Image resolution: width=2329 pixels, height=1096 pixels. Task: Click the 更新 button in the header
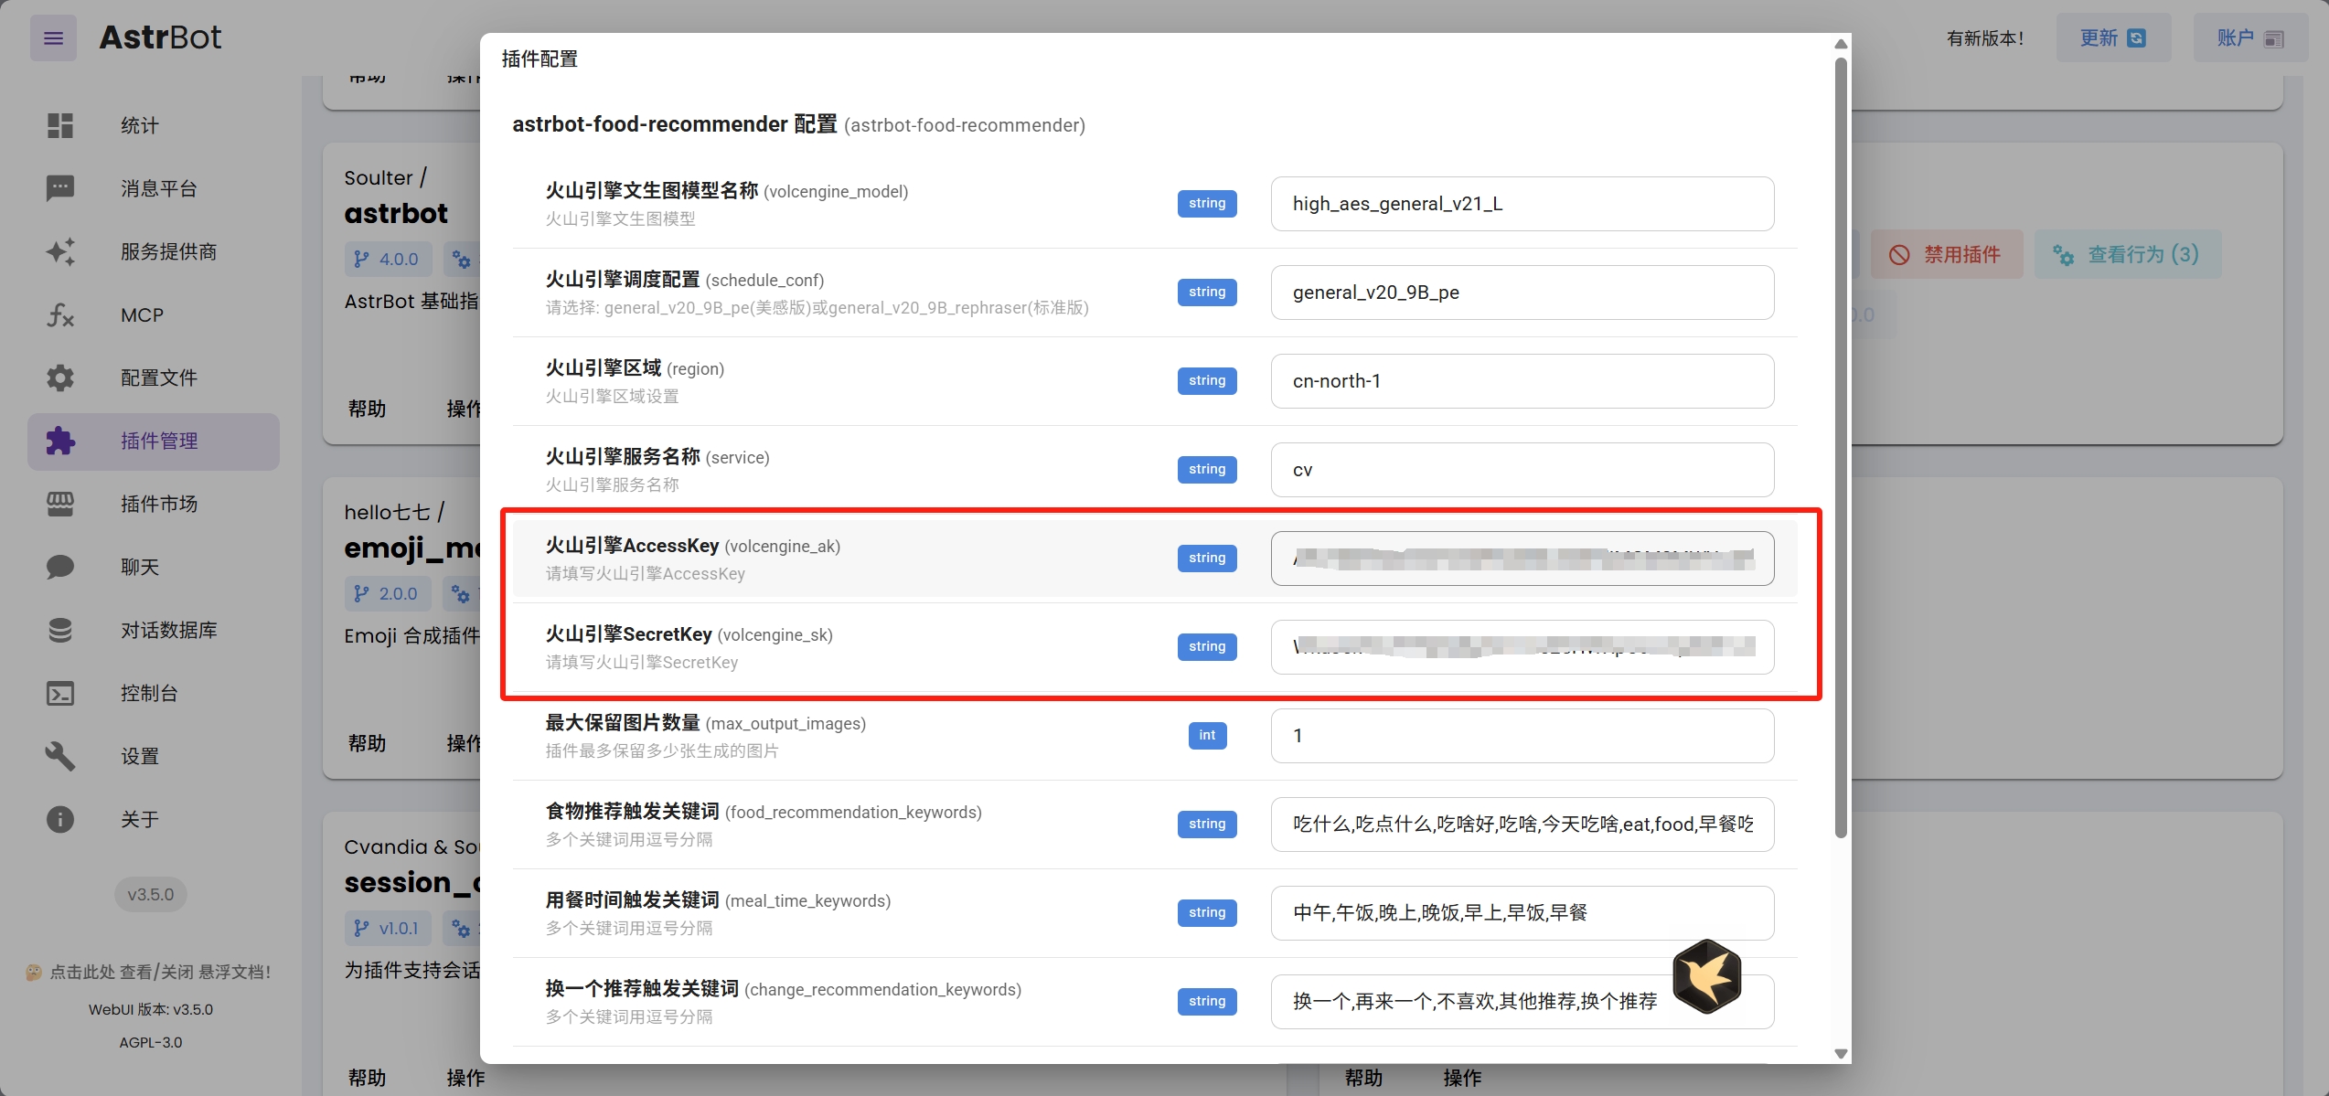pyautogui.click(x=2112, y=37)
